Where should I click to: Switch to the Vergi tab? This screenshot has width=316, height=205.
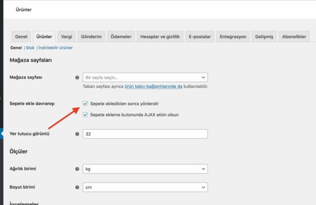point(66,36)
